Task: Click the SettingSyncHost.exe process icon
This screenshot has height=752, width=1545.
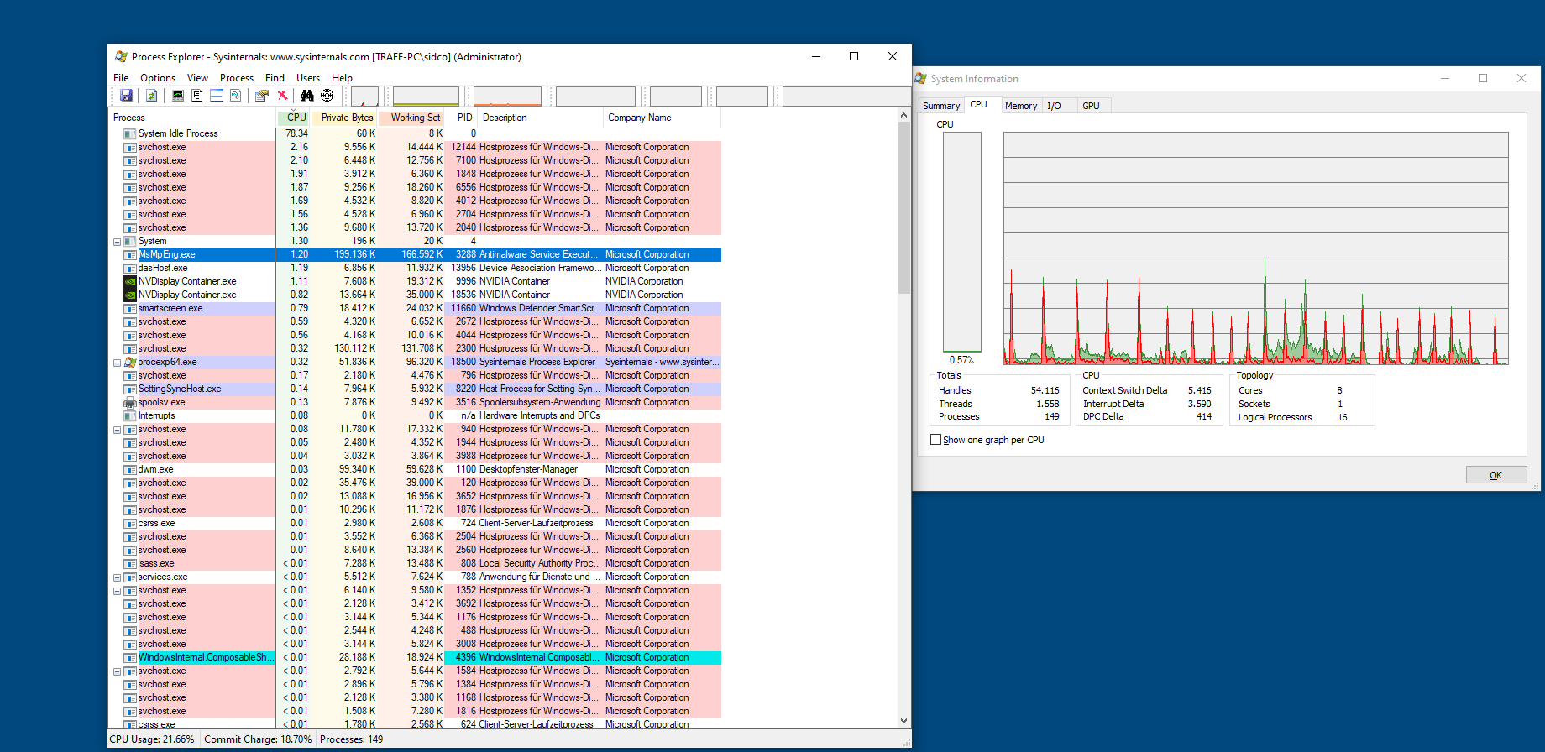Action: pyautogui.click(x=130, y=389)
